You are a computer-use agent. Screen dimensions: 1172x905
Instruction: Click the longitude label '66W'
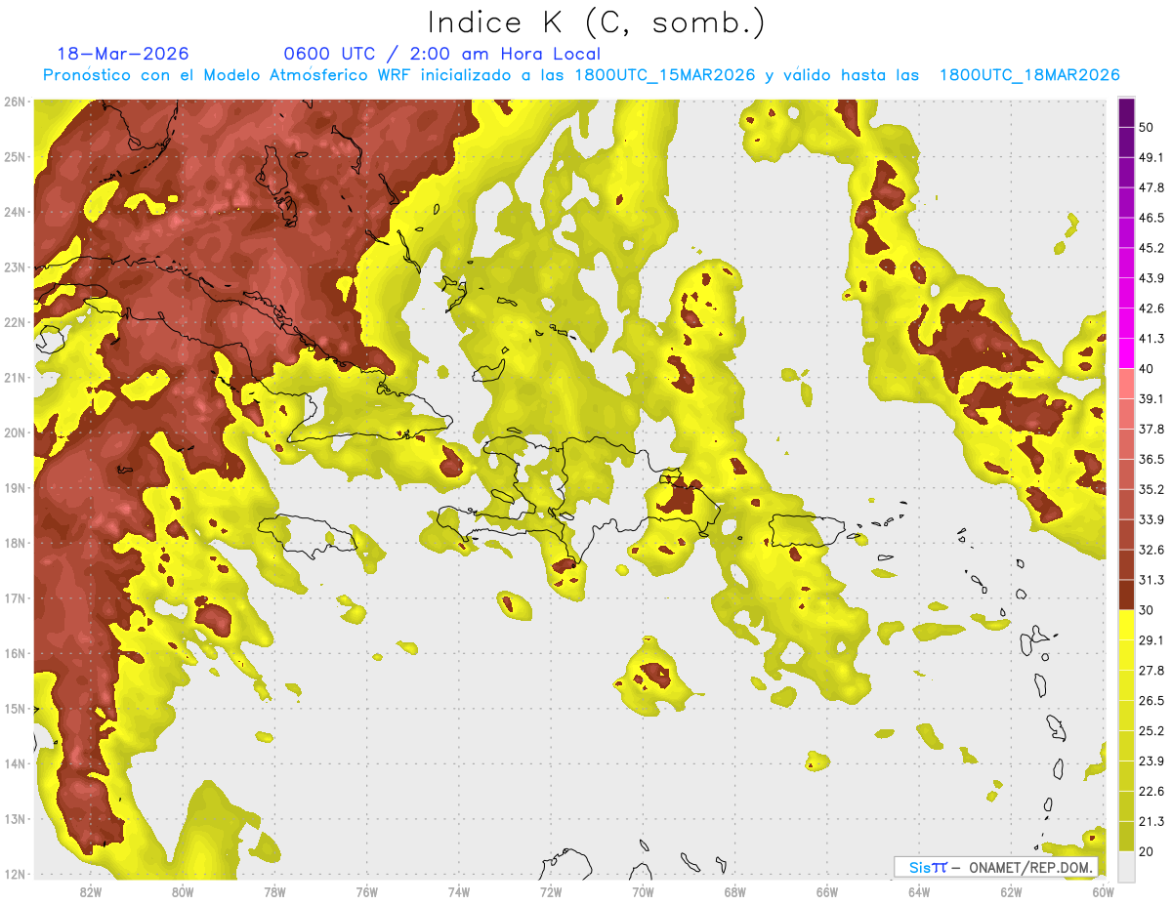827,891
